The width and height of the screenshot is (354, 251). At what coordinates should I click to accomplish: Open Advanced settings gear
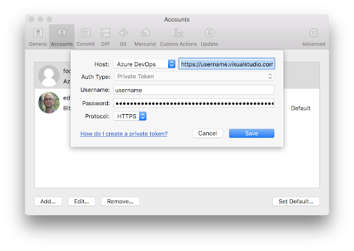[313, 37]
